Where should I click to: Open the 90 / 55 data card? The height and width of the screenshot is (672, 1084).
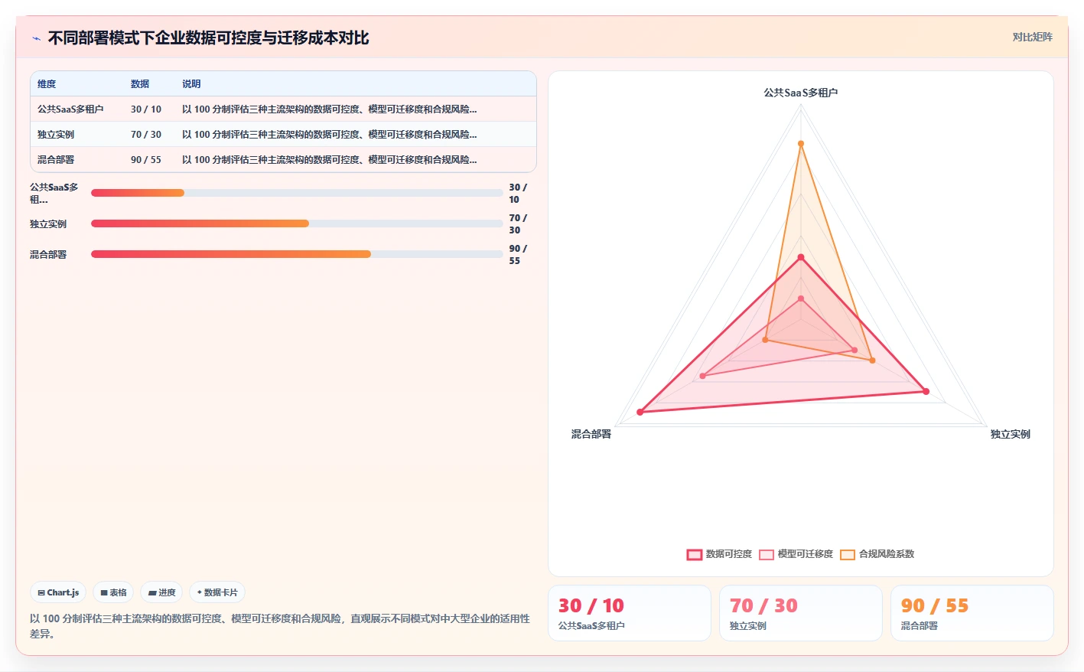972,613
